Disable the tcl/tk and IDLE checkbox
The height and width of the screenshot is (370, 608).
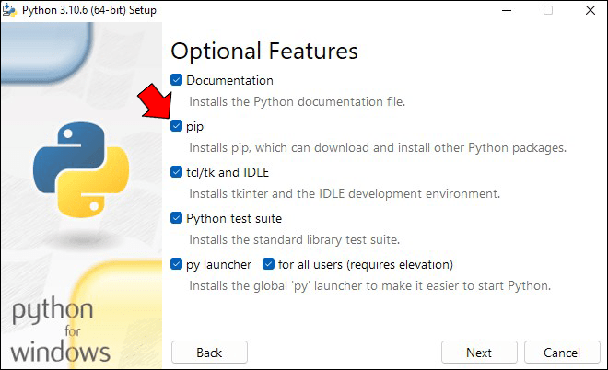click(177, 171)
